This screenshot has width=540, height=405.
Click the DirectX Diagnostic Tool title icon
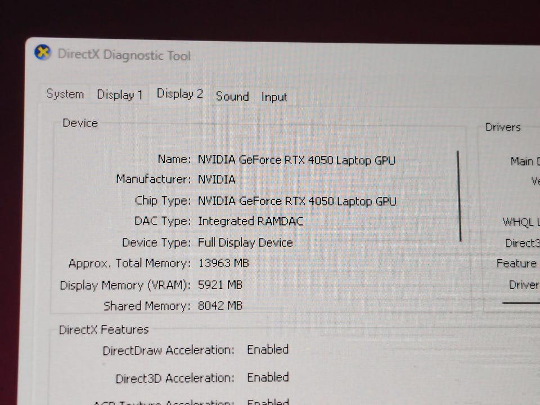(42, 53)
